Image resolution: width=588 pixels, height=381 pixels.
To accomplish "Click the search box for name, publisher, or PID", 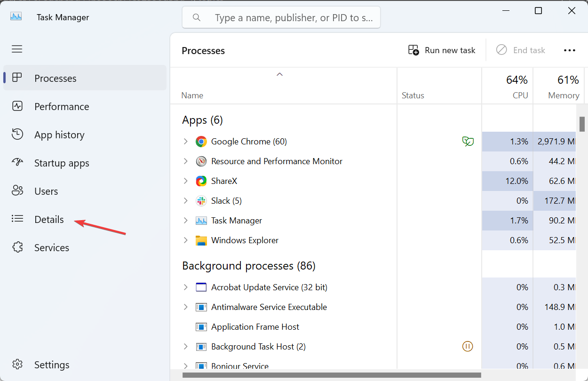I will point(281,18).
